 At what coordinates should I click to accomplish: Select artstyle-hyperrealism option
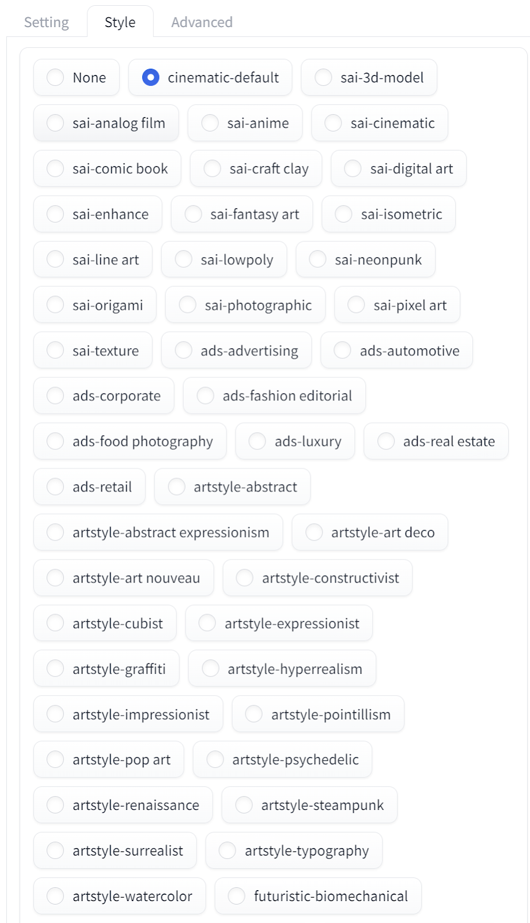click(210, 669)
